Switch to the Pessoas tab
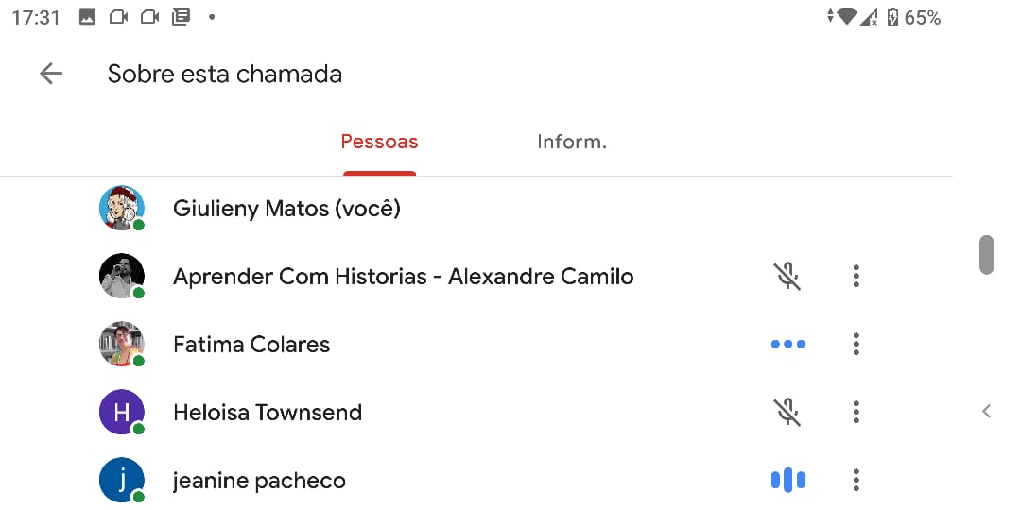This screenshot has width=1021, height=510. (379, 143)
